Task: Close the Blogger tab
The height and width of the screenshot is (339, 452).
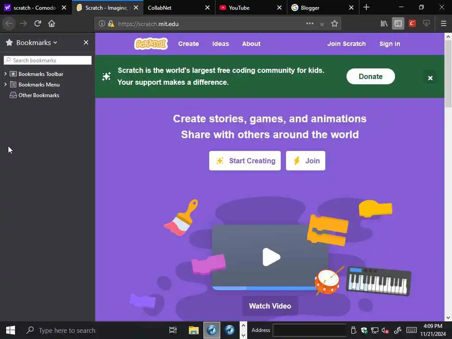Action: (351, 8)
